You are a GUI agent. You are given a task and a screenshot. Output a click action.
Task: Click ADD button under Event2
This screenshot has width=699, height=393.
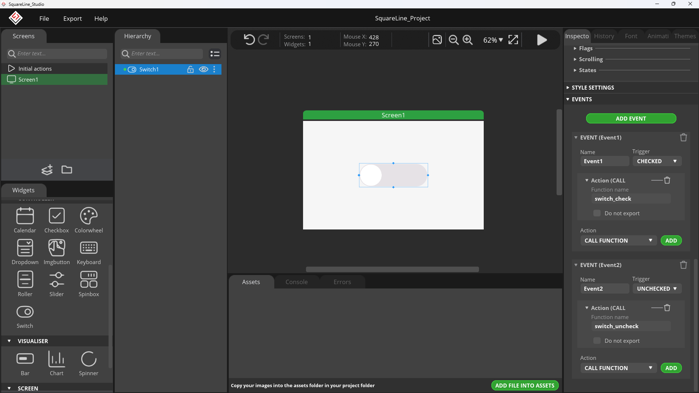671,368
